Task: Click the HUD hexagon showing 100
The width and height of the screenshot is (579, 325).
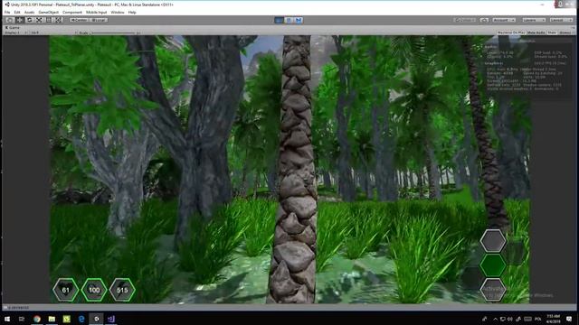Action: pos(94,290)
